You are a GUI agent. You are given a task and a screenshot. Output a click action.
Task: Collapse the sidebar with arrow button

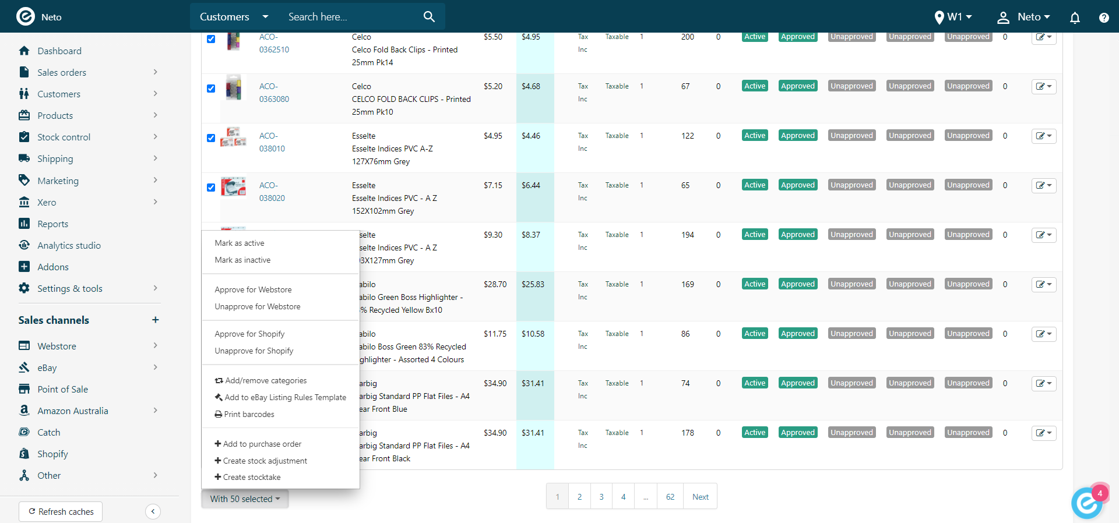coord(153,511)
